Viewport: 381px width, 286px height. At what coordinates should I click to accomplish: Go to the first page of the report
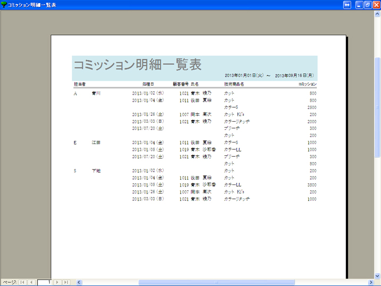pos(23,282)
